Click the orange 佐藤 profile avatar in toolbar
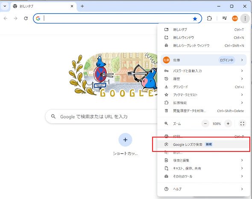This screenshot has width=252, height=199. [x=235, y=18]
